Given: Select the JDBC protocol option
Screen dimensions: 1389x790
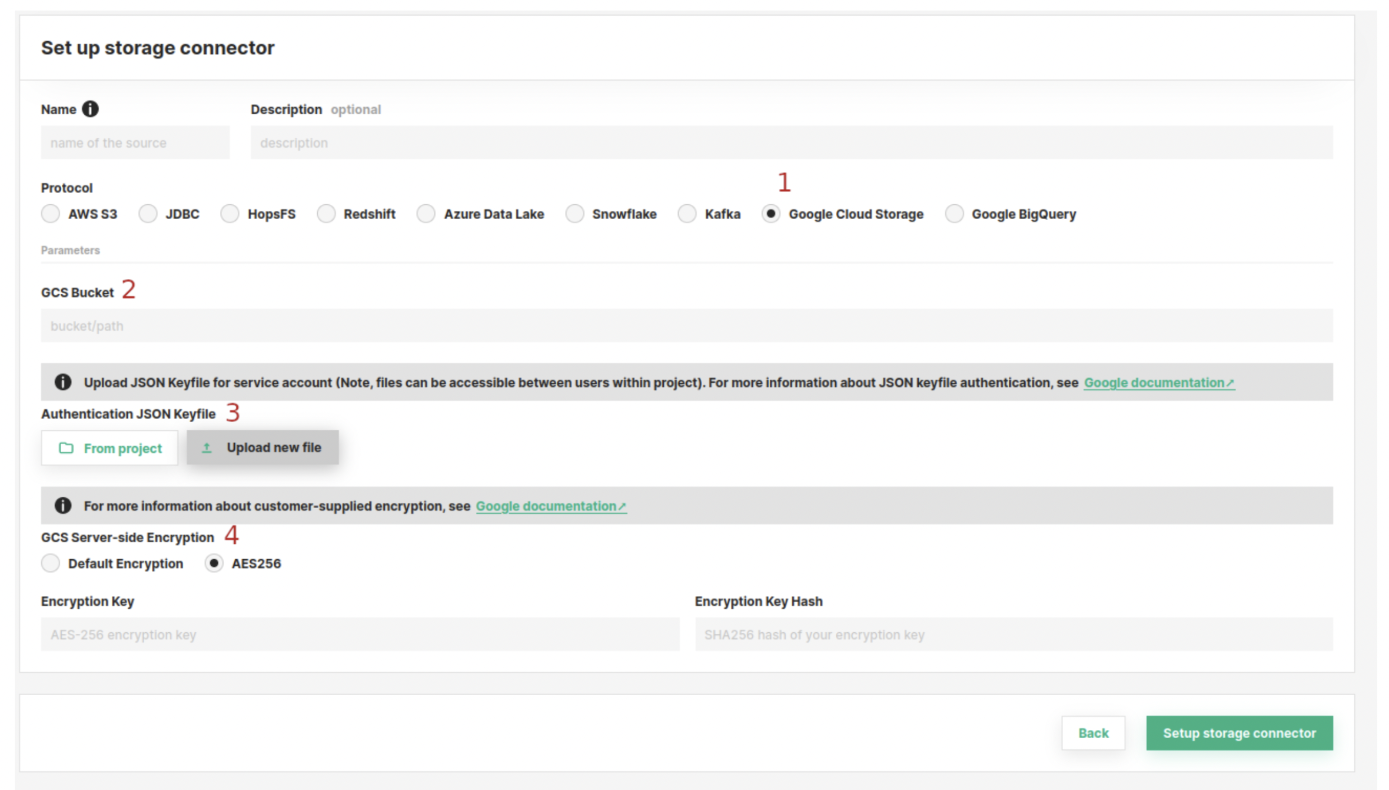Looking at the screenshot, I should point(148,214).
